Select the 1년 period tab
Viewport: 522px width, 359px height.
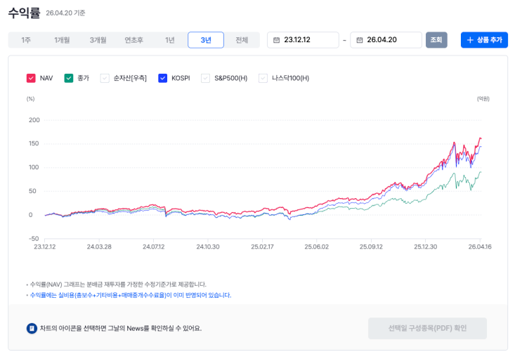[x=170, y=40]
